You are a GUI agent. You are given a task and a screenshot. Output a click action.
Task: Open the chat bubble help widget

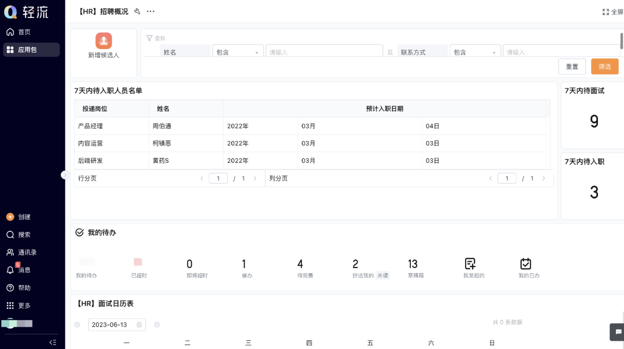(618, 332)
